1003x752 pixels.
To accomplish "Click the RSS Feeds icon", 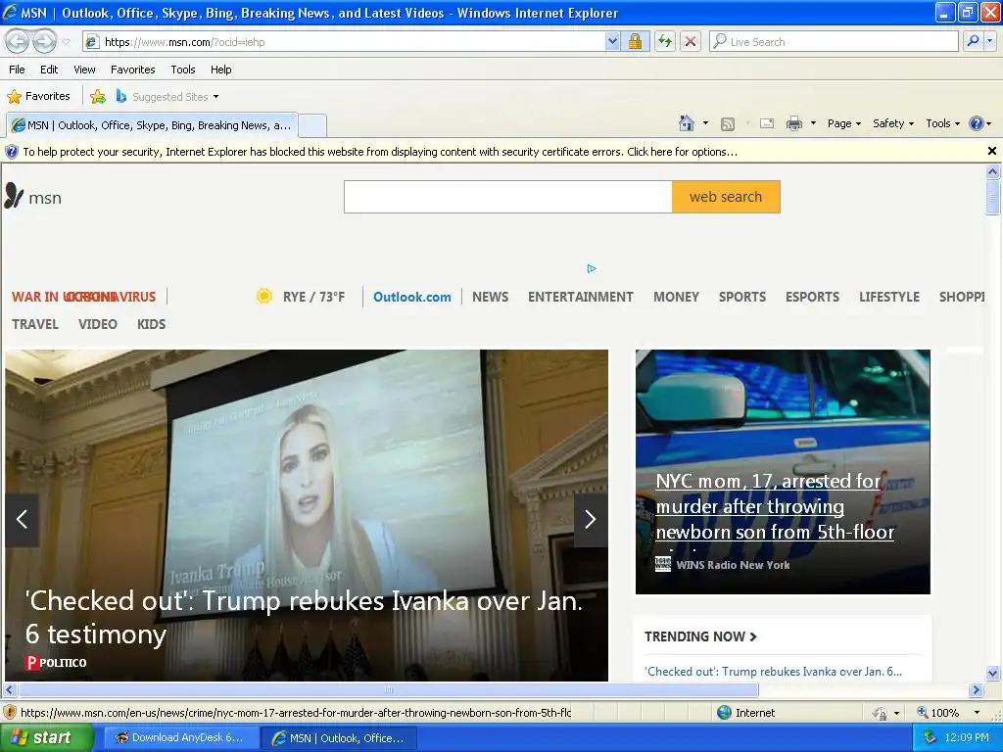I will tap(728, 124).
